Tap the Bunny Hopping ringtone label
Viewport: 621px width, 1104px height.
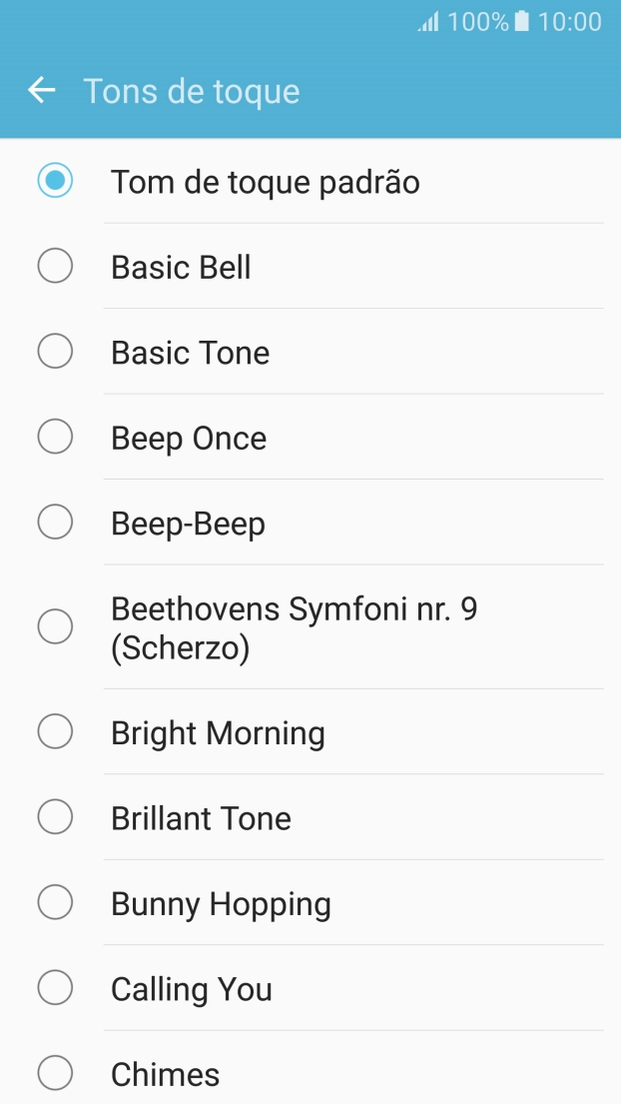coord(221,904)
